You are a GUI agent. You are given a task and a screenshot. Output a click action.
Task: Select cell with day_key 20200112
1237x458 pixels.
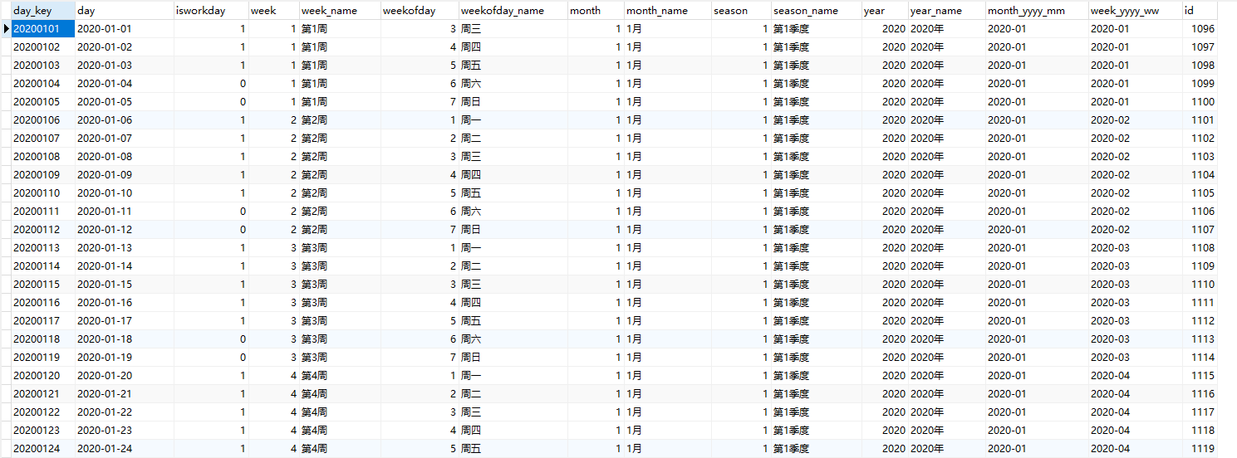pyautogui.click(x=42, y=230)
